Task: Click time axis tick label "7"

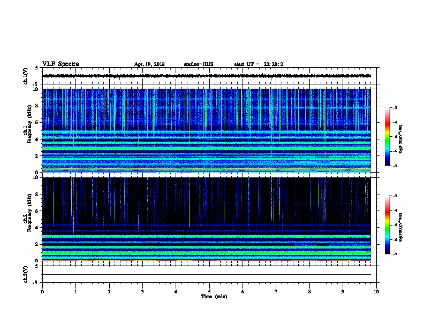Action: (x=276, y=292)
